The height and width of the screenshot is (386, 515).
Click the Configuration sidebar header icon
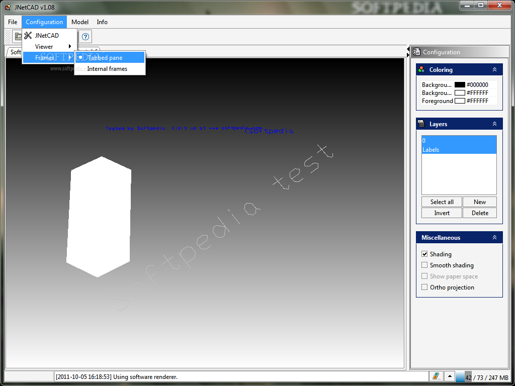coord(417,52)
